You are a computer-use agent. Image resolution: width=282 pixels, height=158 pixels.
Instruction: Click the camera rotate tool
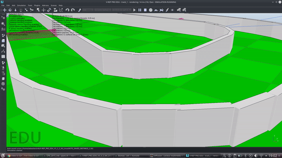click(x=11, y=9)
